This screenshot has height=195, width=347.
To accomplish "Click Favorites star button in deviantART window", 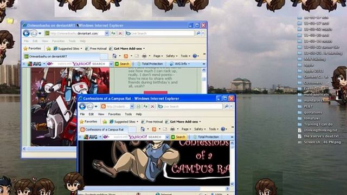I will tap(33, 48).
